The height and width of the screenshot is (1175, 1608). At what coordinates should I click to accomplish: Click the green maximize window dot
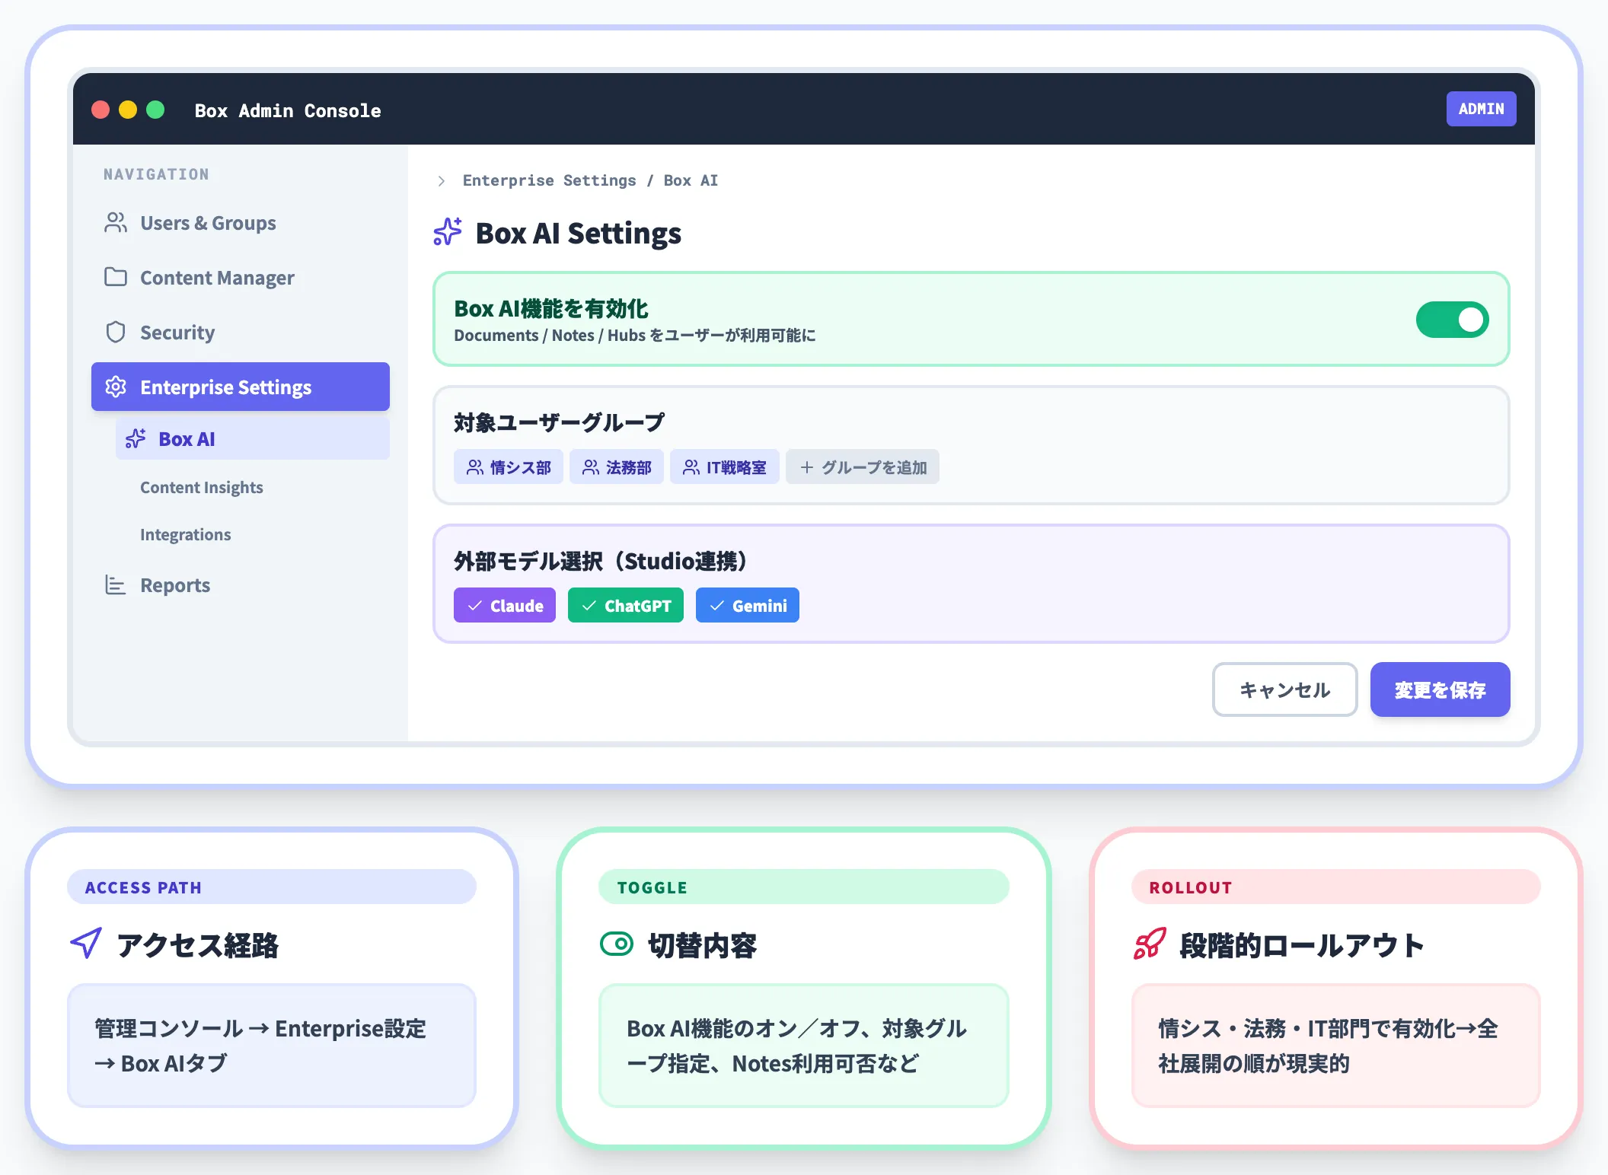(x=155, y=110)
